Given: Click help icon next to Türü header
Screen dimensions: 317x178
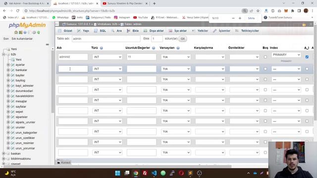Looking at the screenshot, I should (x=101, y=48).
